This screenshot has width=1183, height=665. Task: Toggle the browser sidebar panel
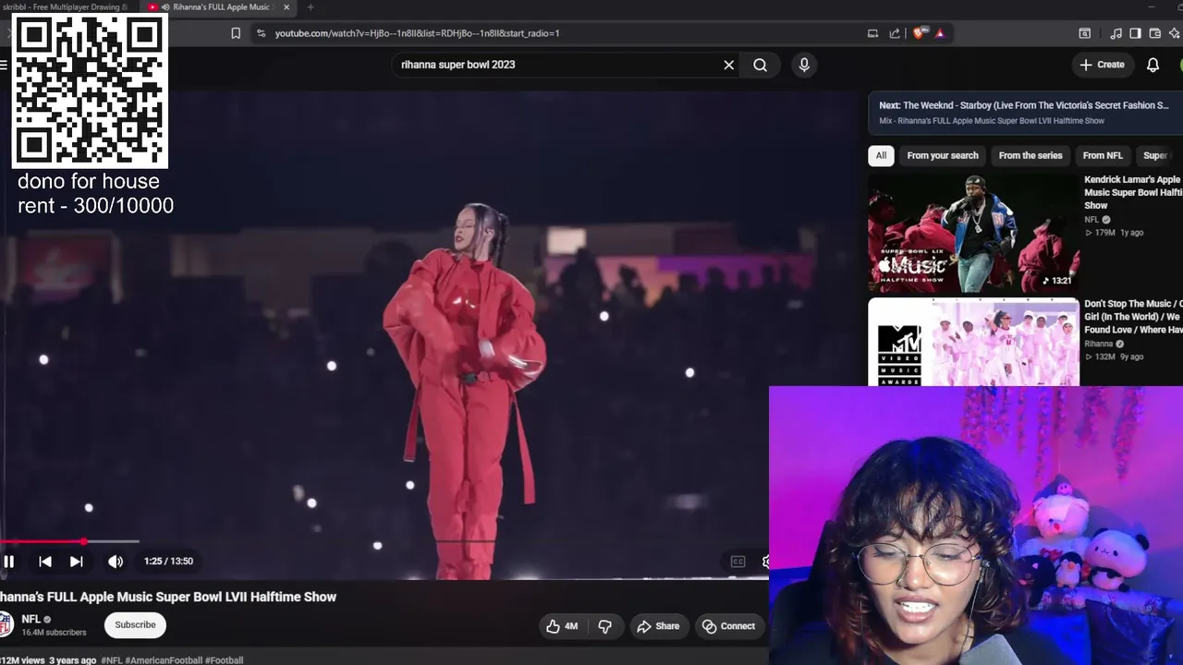(x=1135, y=33)
